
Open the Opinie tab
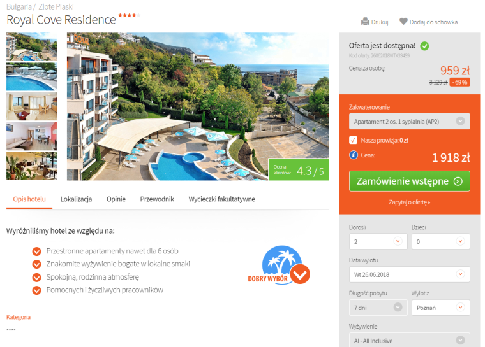116,199
